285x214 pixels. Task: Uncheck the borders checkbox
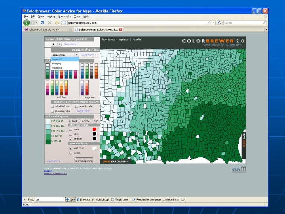(70, 139)
